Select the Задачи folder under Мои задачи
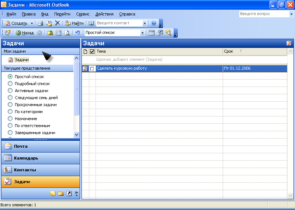The image size is (295, 210). tap(19, 60)
